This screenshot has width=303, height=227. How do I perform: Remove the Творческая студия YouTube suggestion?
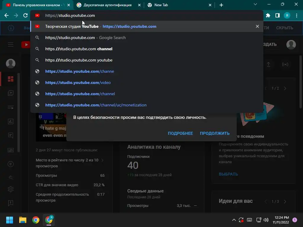click(x=257, y=26)
